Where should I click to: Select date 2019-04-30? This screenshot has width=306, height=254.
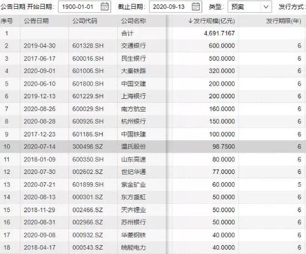point(40,46)
